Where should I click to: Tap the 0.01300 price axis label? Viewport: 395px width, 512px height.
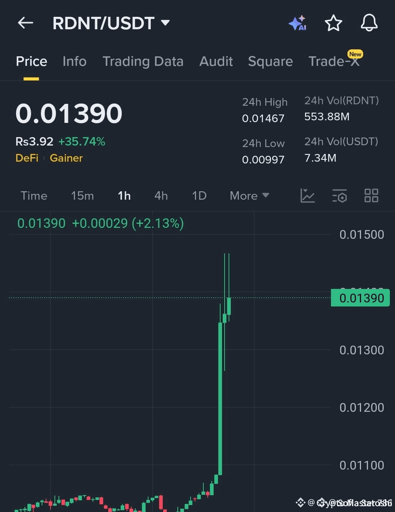362,350
